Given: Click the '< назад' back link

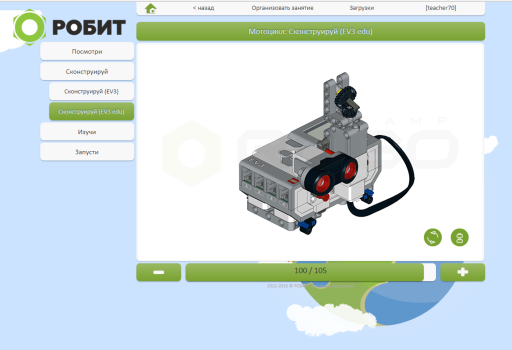Looking at the screenshot, I should [203, 8].
